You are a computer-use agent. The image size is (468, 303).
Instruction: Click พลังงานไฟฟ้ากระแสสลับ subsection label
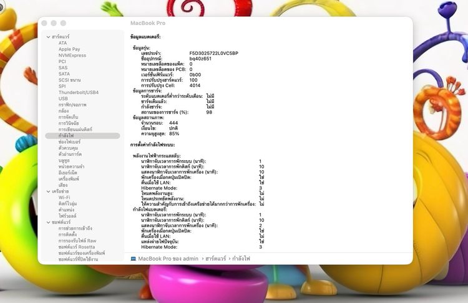(157, 156)
